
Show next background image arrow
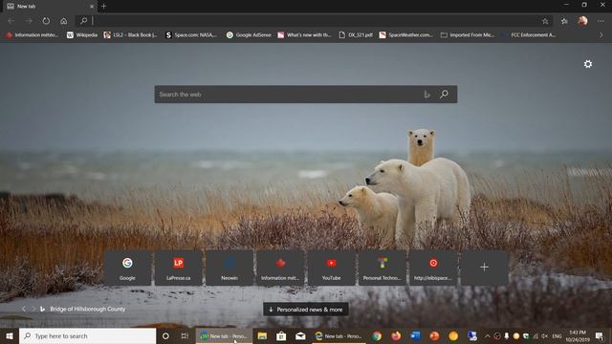(33, 309)
